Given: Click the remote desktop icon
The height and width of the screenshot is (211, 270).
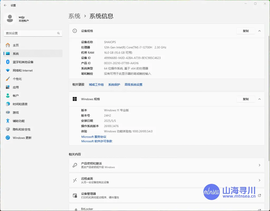Looking at the screenshot, I should (x=75, y=180).
